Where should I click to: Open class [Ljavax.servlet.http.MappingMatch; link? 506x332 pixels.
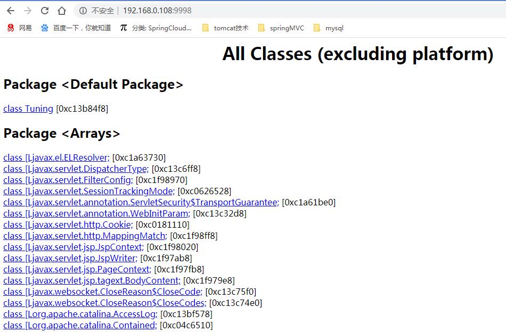tap(85, 236)
